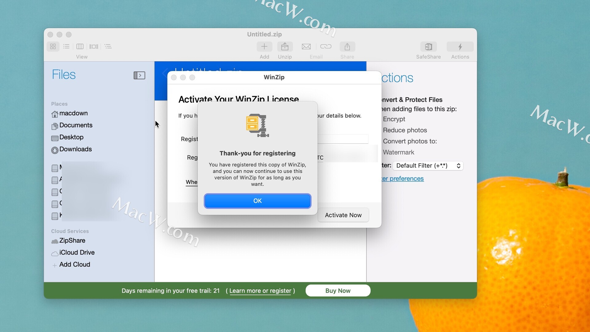Select iCloud Drive cloud service
The image size is (590, 332).
click(77, 253)
